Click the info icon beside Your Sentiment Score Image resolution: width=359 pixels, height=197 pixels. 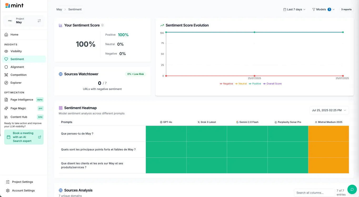tap(102, 25)
